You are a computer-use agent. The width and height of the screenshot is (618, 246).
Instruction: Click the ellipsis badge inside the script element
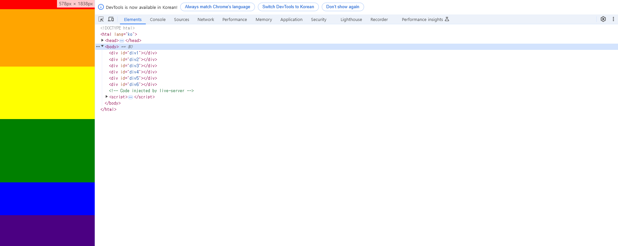tap(131, 97)
